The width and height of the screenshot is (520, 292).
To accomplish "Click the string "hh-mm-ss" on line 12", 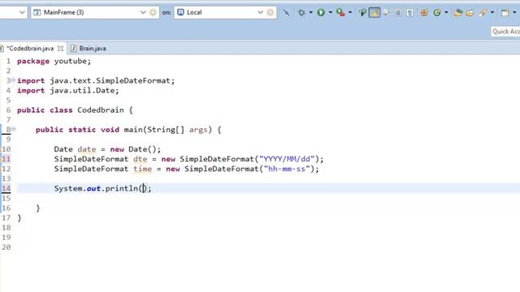I will (x=287, y=169).
